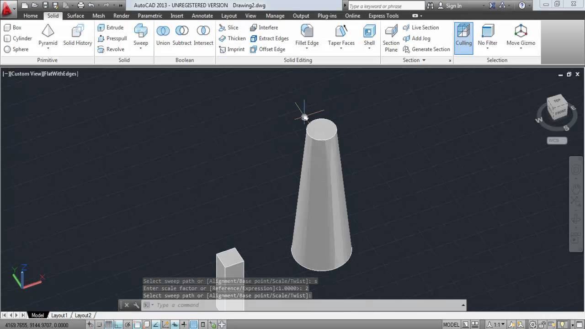585x329 pixels.
Task: Open the Pyramid dropdown arrow
Action: [x=48, y=48]
